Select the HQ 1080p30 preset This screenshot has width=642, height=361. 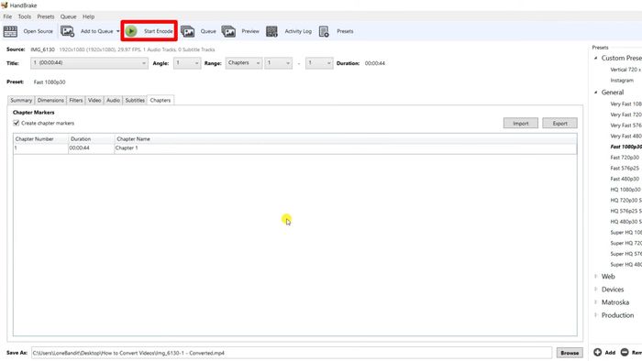tap(625, 190)
